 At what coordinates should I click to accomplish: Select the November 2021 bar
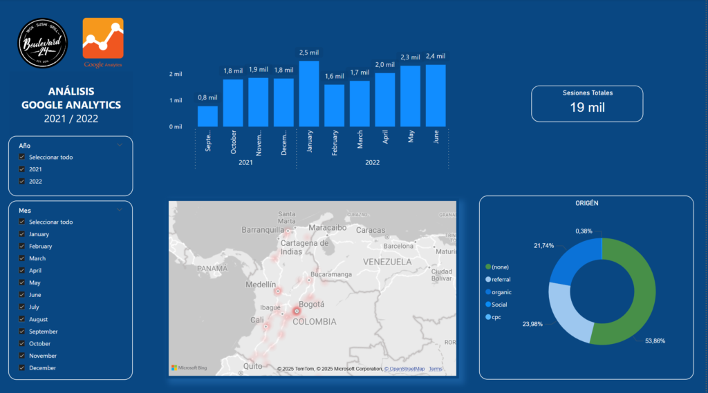pyautogui.click(x=259, y=102)
